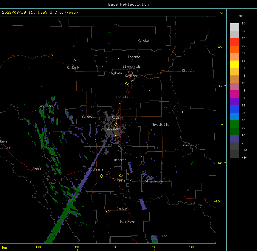Click the Limestone label on map
This screenshot has width=257, height=251.
[x=46, y=106]
